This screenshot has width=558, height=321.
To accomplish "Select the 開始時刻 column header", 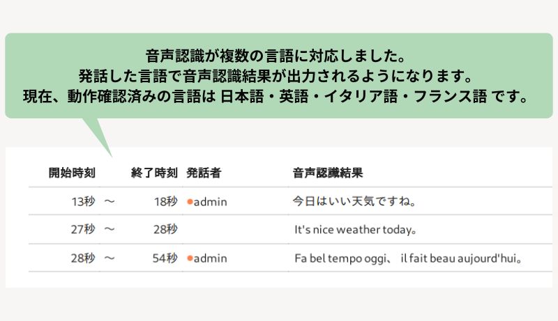I will click(72, 173).
